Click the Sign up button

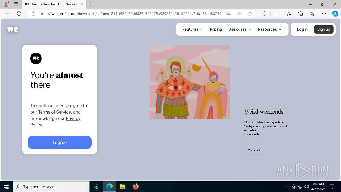[324, 29]
